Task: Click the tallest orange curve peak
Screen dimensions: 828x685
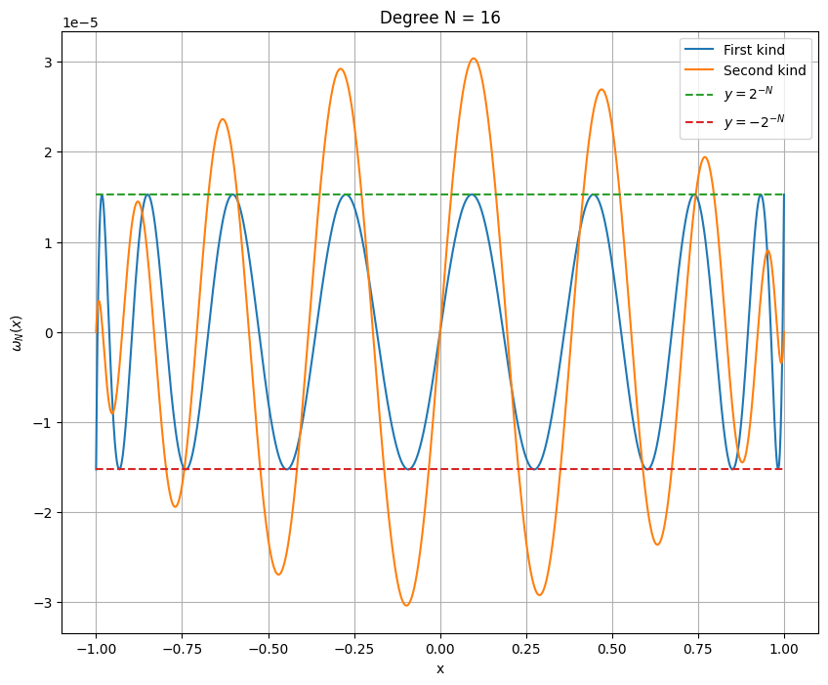Action: tap(473, 59)
